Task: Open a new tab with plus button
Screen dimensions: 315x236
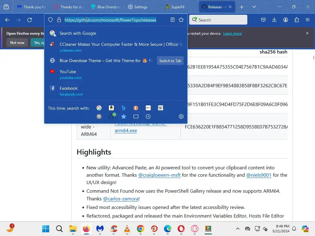Action: click(242, 7)
